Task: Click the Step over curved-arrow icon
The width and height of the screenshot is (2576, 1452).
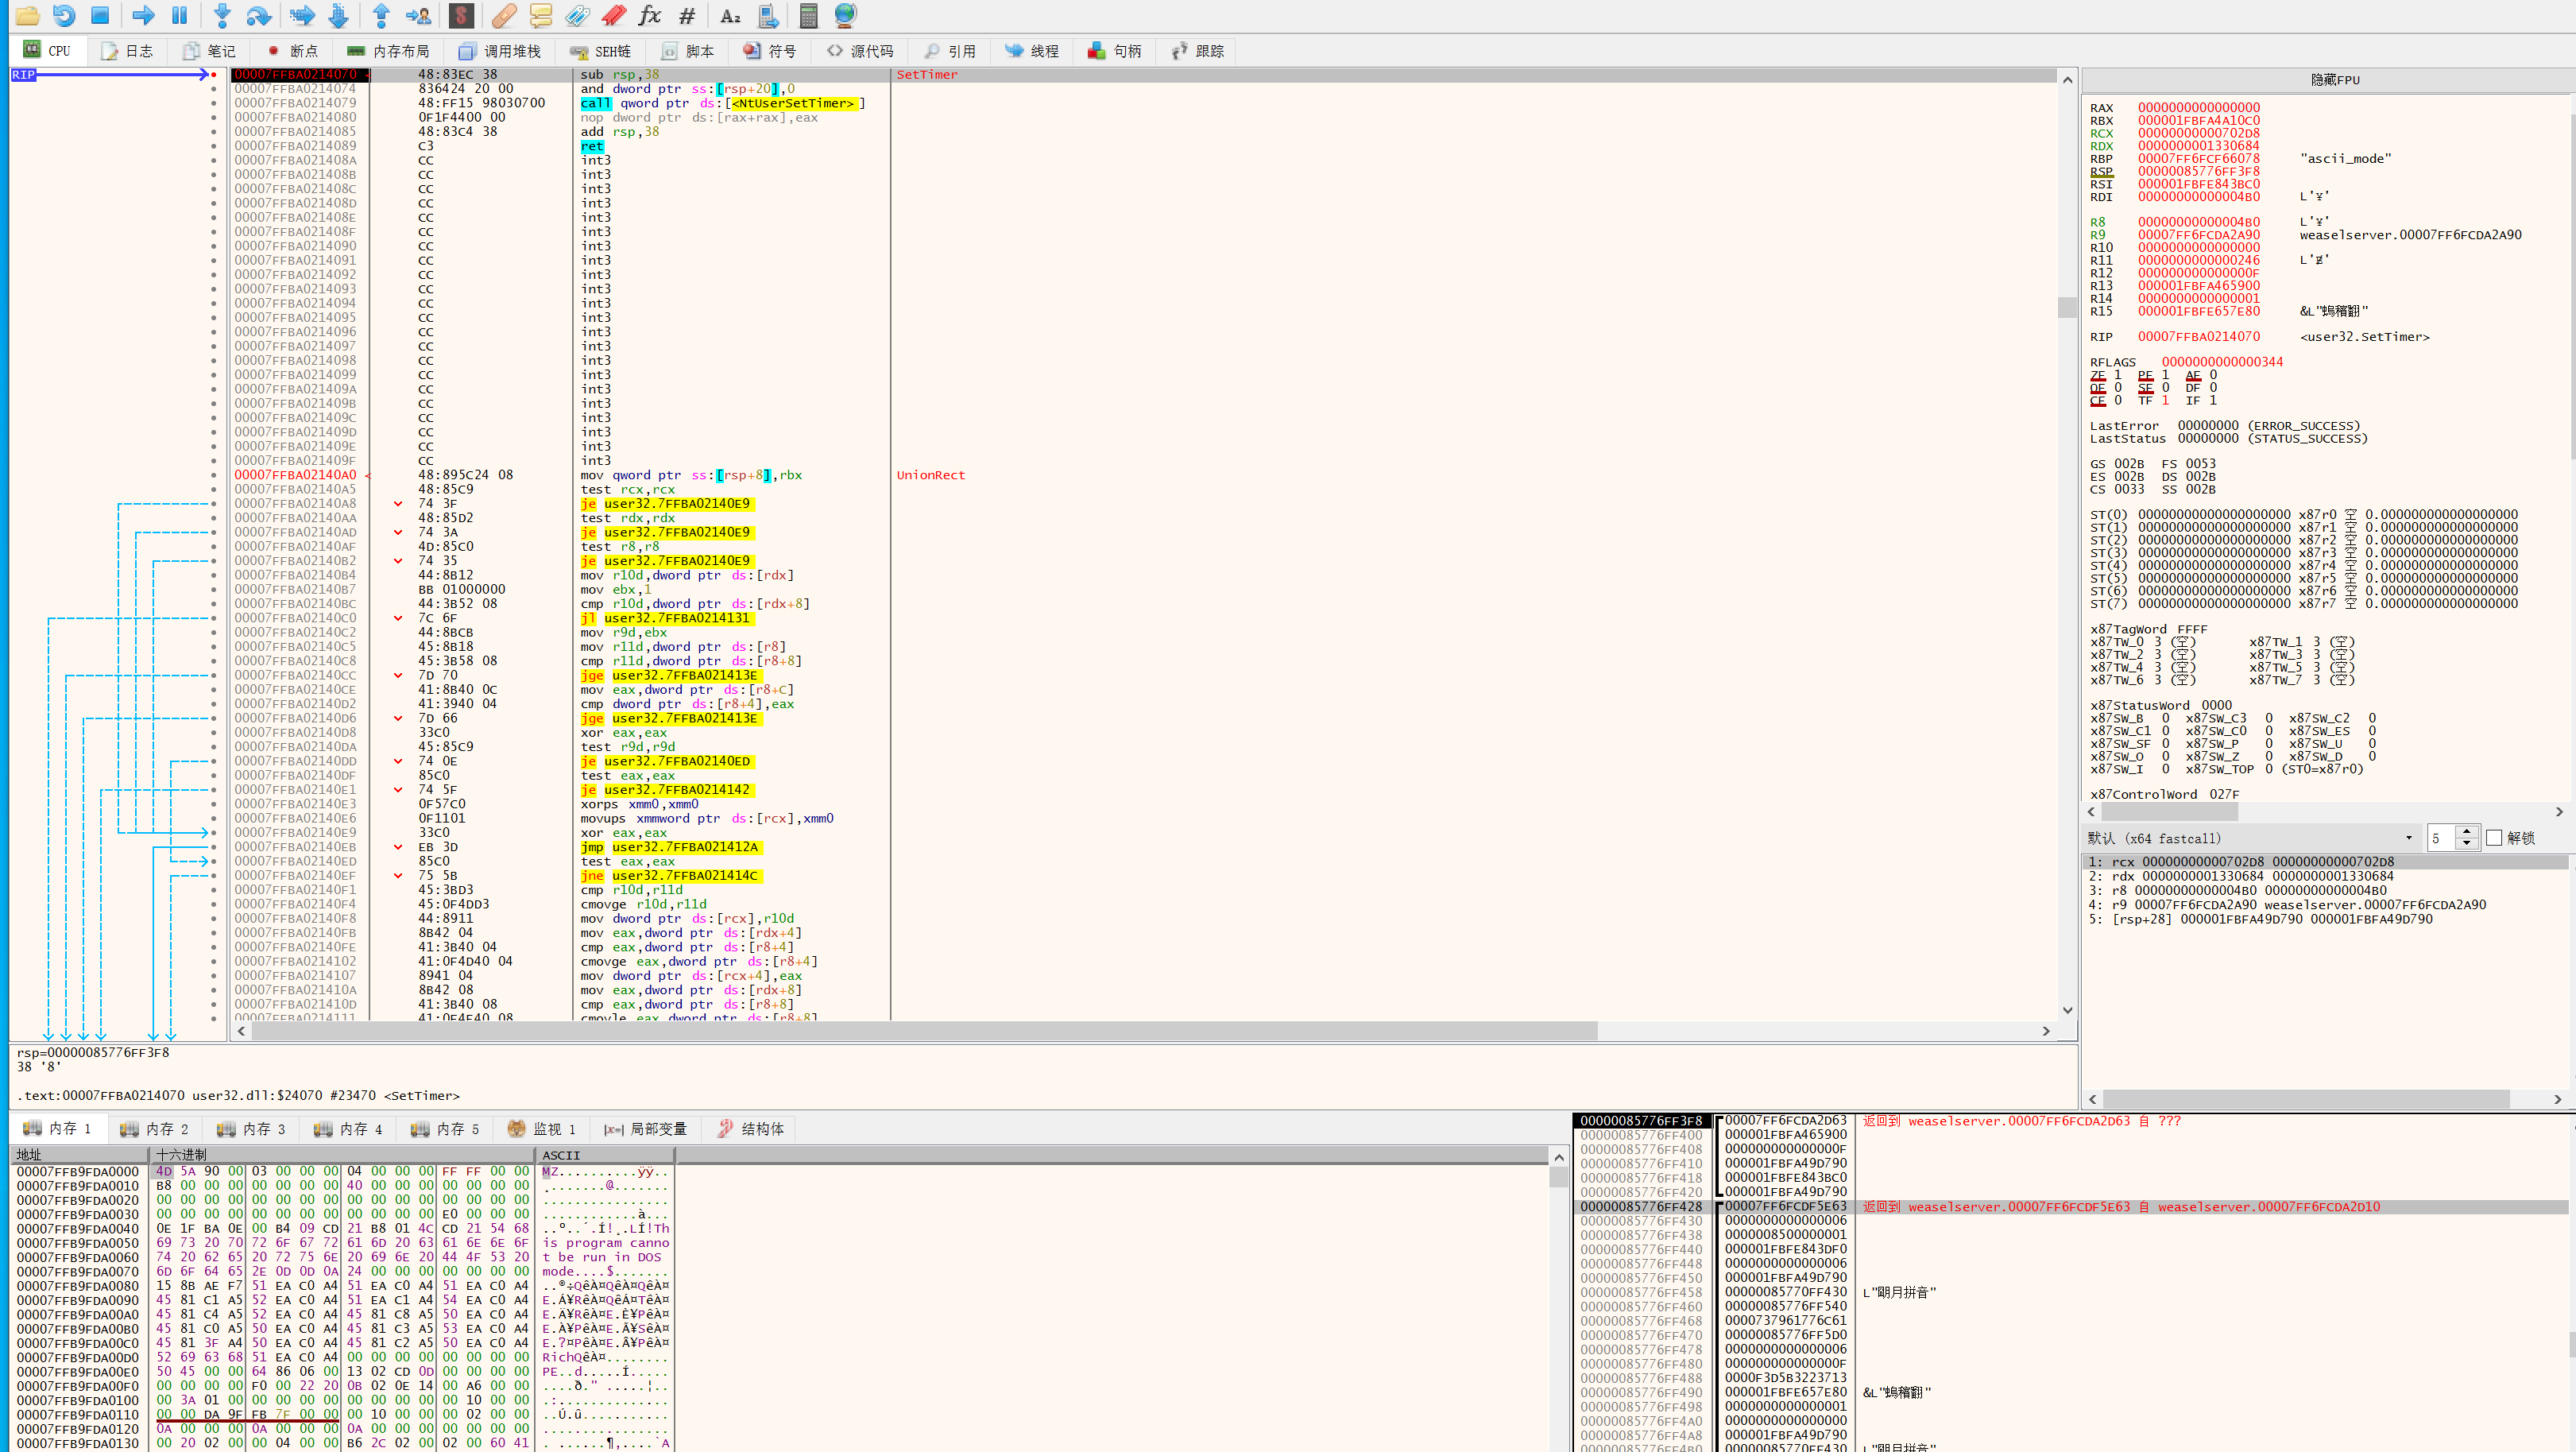Action: click(x=259, y=15)
